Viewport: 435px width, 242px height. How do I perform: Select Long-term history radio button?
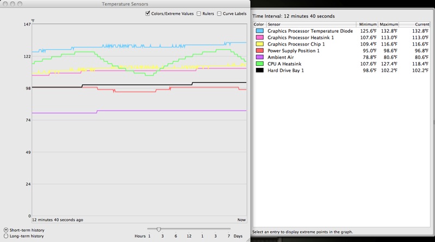tap(6, 236)
